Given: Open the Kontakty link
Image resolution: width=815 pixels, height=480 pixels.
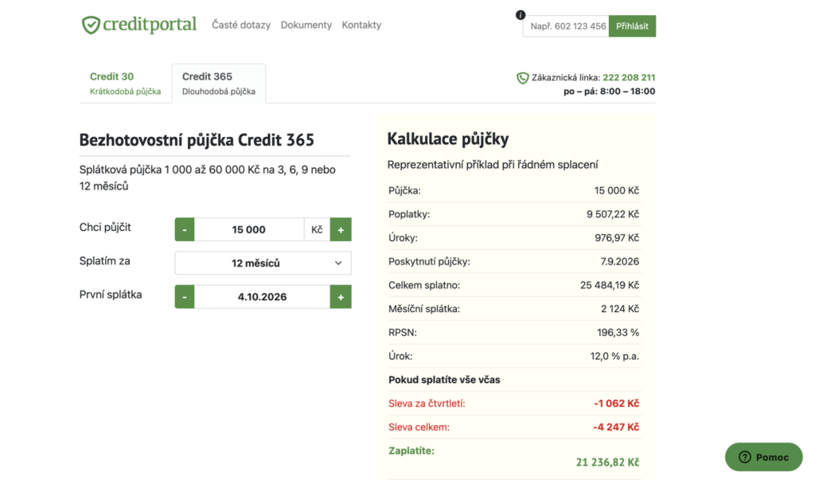Looking at the screenshot, I should point(361,25).
